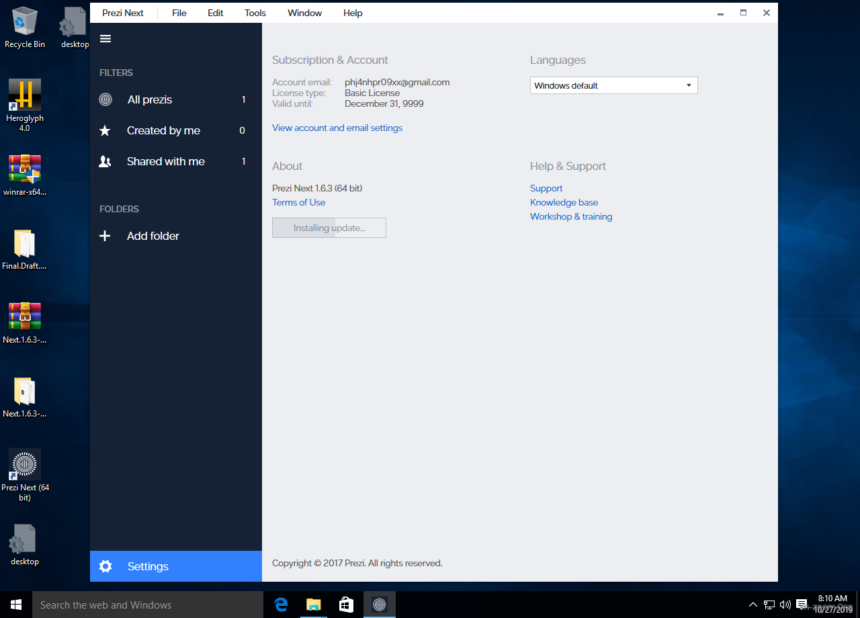Open the Created by me filter
The image size is (860, 618).
tap(175, 130)
